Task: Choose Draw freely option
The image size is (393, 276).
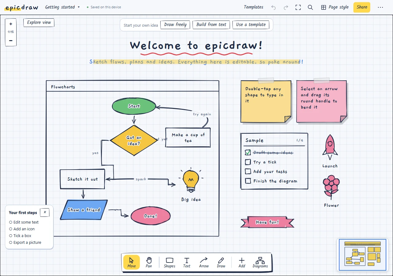Action: point(175,25)
